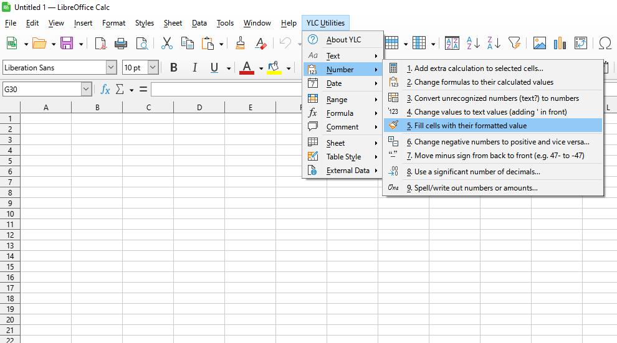
Task: Click the AutoFilter funnel icon
Action: pos(514,43)
